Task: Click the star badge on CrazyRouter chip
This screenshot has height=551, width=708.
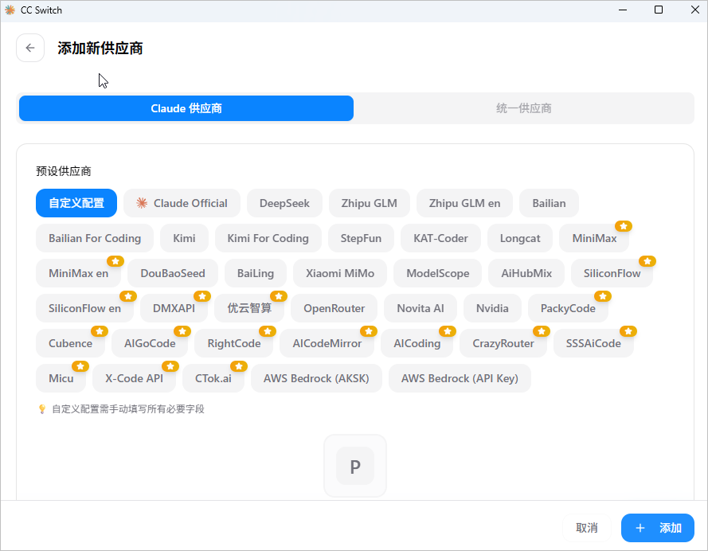Action: click(x=542, y=330)
